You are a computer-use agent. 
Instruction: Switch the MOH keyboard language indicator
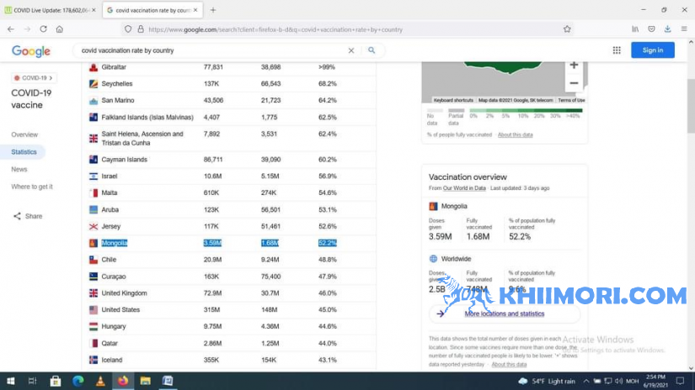pos(632,381)
